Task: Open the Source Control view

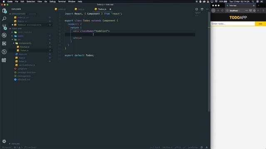Action: click(x=4, y=27)
